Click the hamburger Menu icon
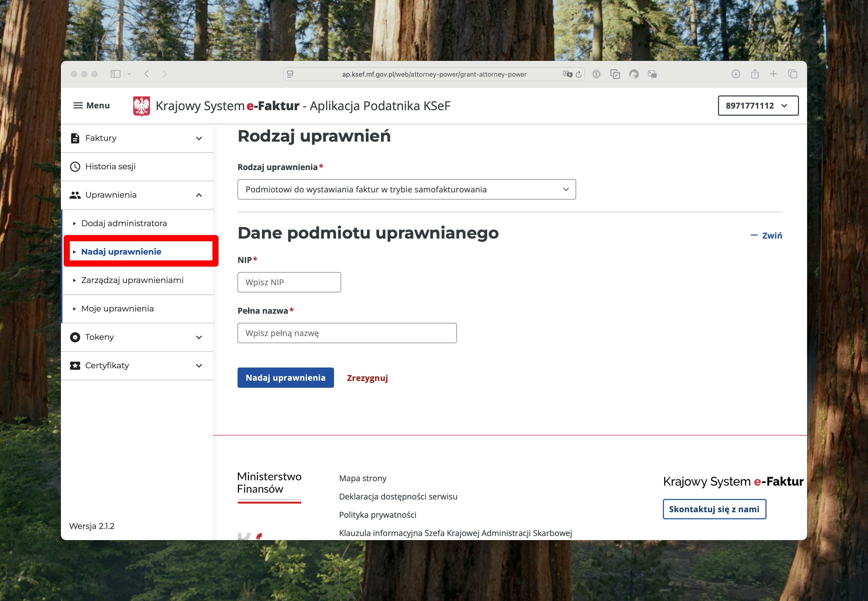Image resolution: width=868 pixels, height=601 pixels. [x=78, y=105]
